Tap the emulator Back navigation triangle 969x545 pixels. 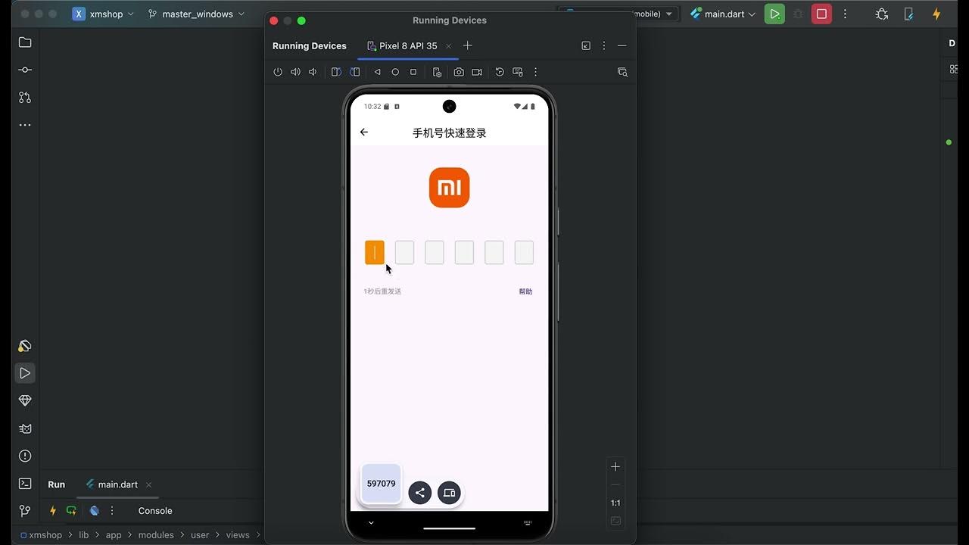click(377, 72)
